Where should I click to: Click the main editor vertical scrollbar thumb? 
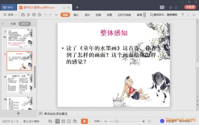coord(197,65)
